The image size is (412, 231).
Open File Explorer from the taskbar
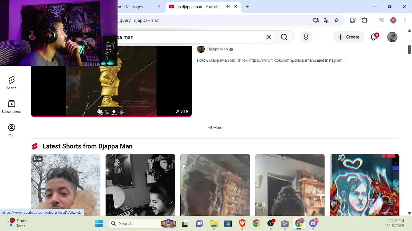point(214,223)
